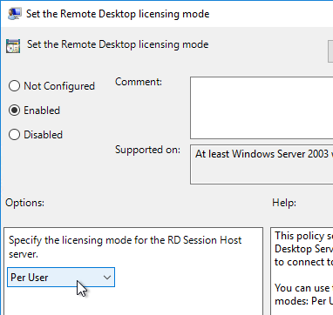Click the policy name heading beside policy icon
This screenshot has height=315, width=333.
click(118, 44)
